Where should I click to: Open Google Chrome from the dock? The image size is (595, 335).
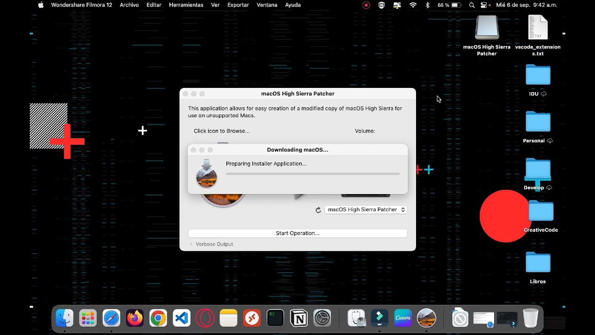pos(158,318)
